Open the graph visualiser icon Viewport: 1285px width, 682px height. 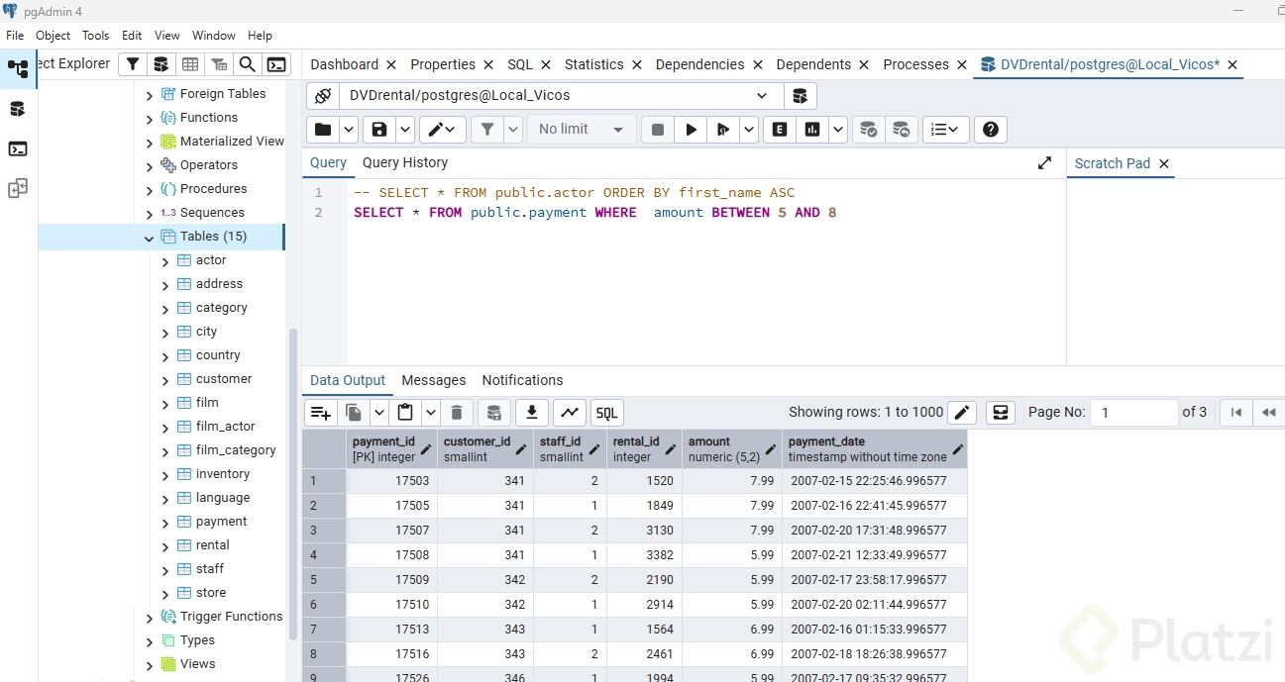coord(569,413)
